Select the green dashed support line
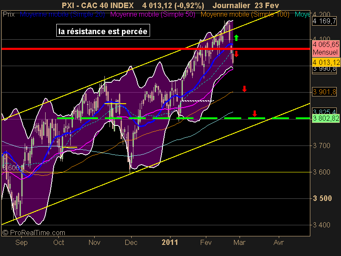This screenshot has height=256, width=341. (x=184, y=118)
